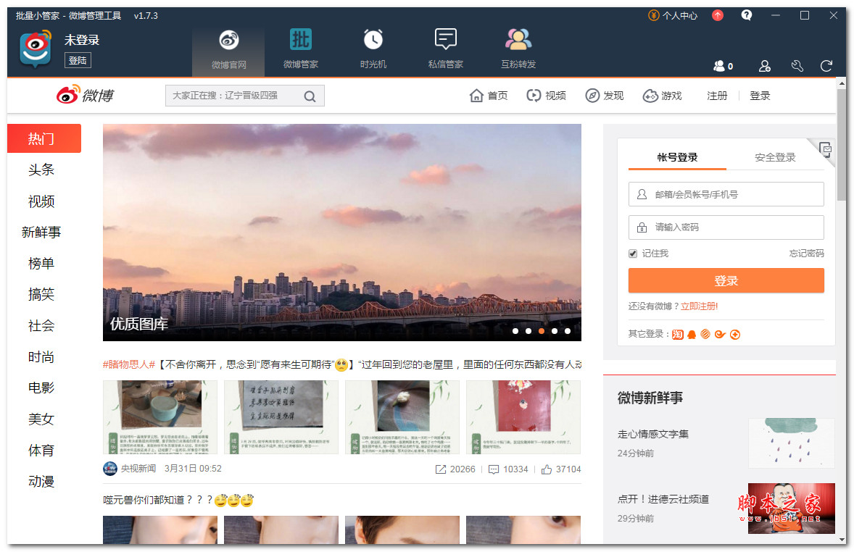Click the wrench settings icon in toolbar
Viewport: 854px width, 552px height.
click(x=797, y=66)
